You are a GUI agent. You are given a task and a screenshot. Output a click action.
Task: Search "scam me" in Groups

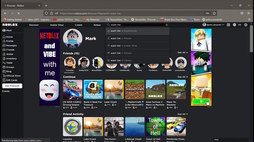click(x=138, y=53)
